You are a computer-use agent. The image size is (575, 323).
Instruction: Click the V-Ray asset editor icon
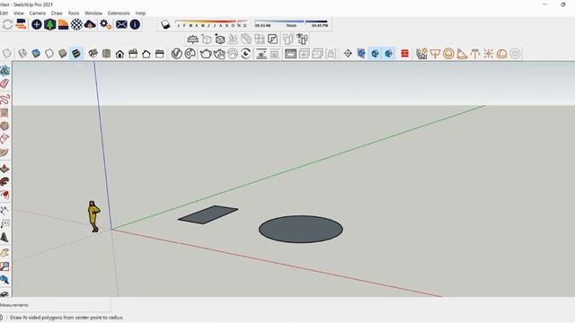click(x=176, y=54)
